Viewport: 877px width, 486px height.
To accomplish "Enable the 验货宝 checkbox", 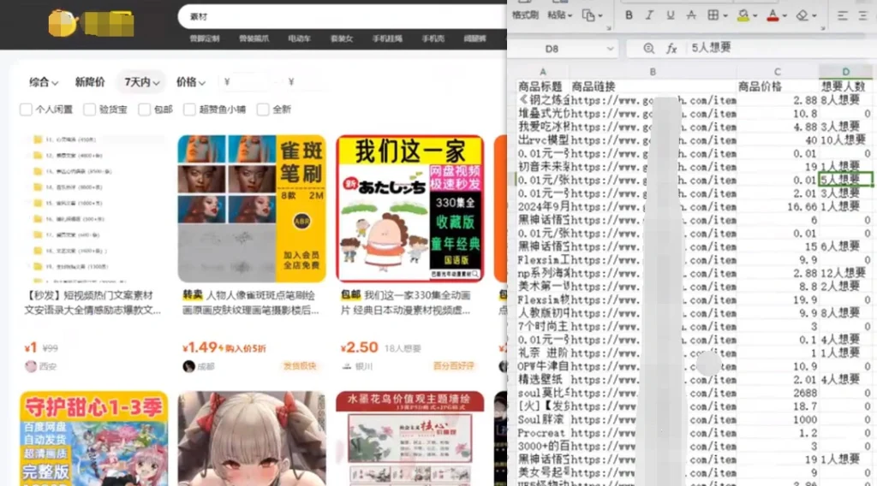I will tap(89, 110).
